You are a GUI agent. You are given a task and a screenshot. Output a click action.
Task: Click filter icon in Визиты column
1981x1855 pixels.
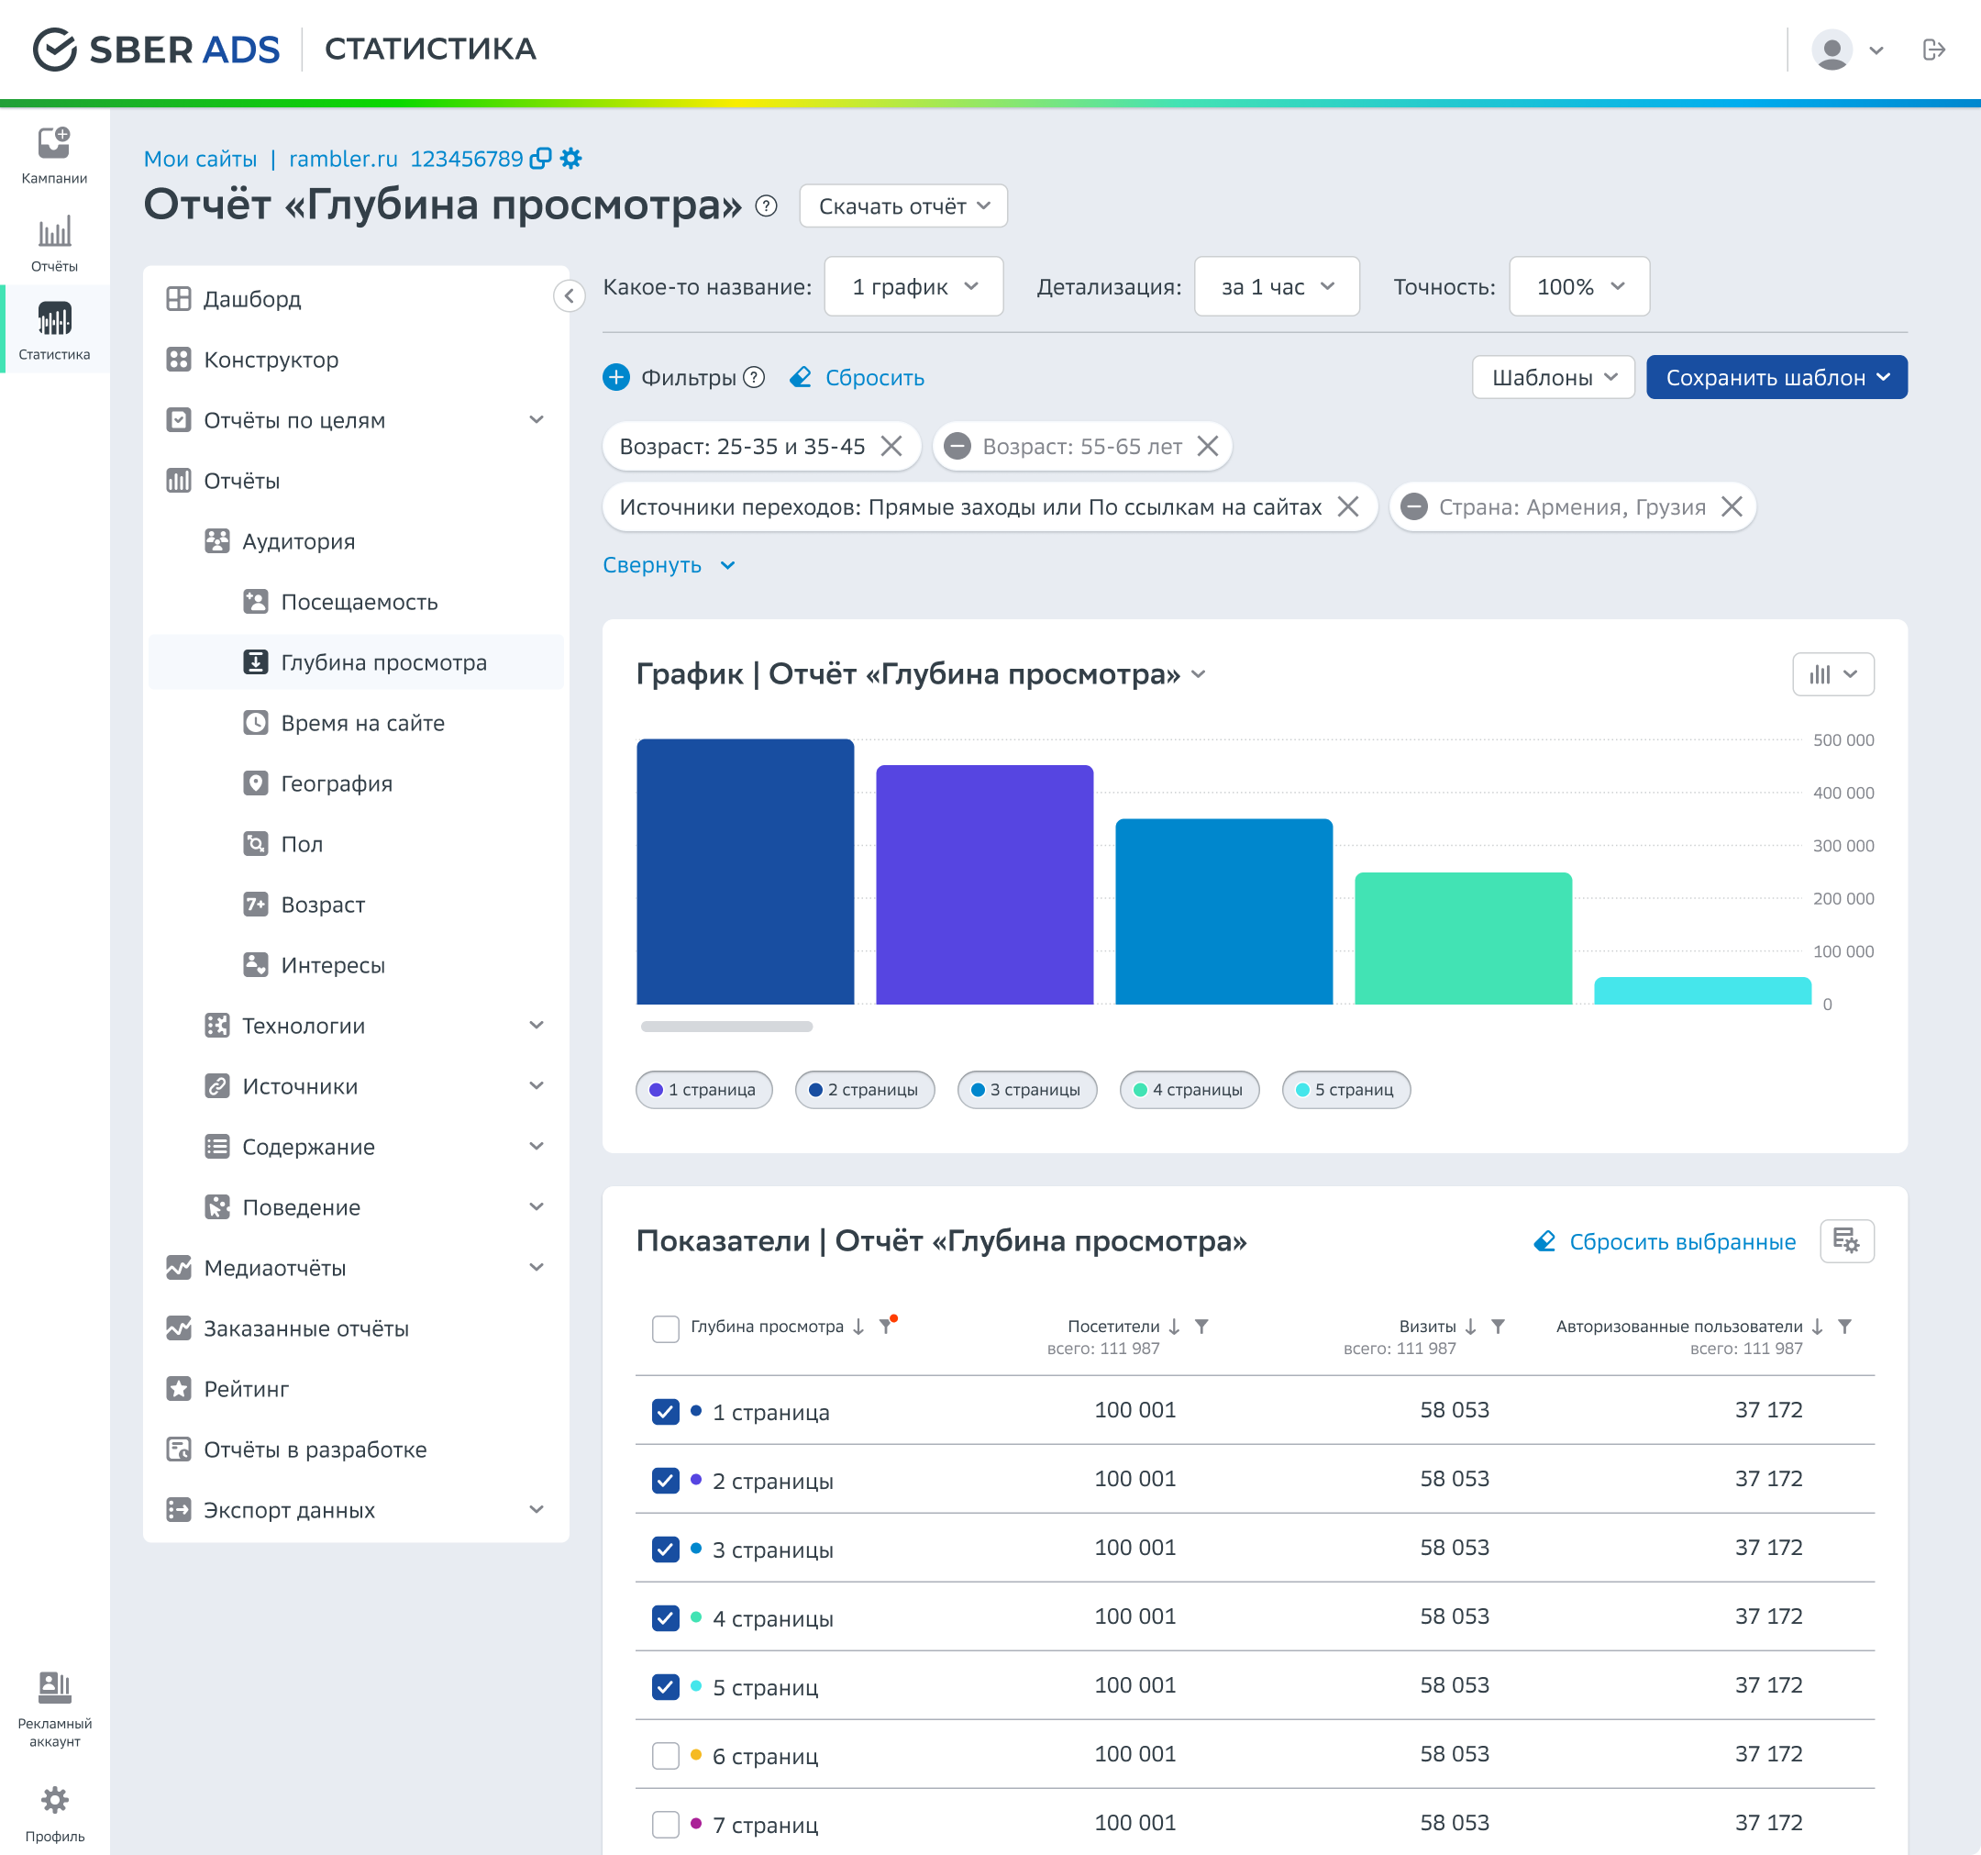click(x=1498, y=1326)
